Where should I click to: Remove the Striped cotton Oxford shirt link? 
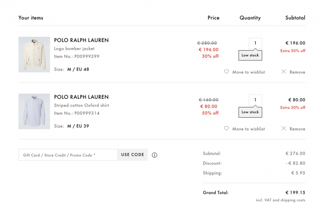tap(297, 129)
